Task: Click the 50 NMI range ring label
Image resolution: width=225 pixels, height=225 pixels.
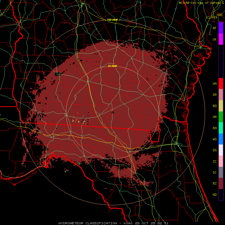Action: 112,66
